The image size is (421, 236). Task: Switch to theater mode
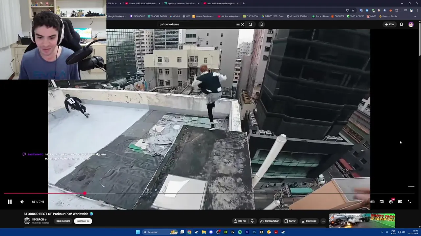point(400,202)
